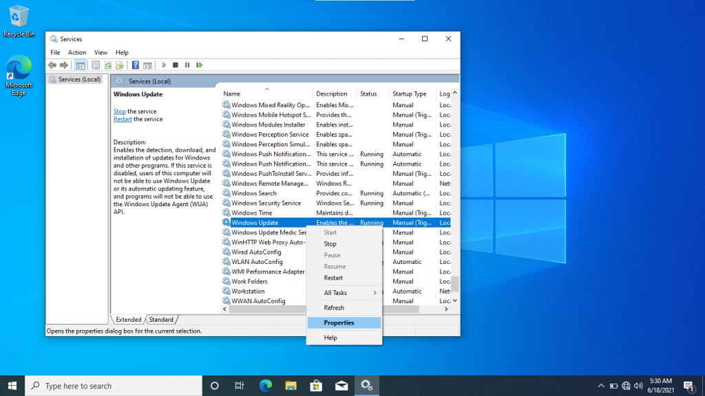The height and width of the screenshot is (396, 705).
Task: Click the Services gear button on the taskbar
Action: pos(366,386)
